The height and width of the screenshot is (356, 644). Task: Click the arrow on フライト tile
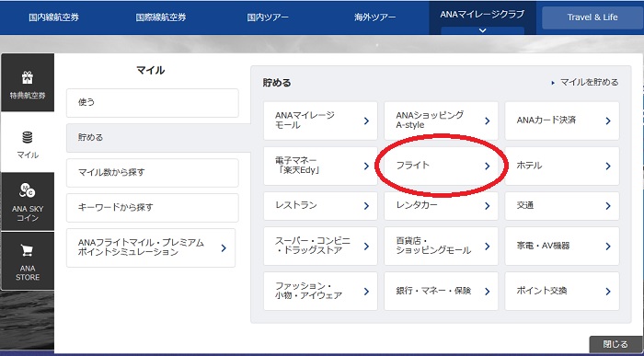coord(487,166)
